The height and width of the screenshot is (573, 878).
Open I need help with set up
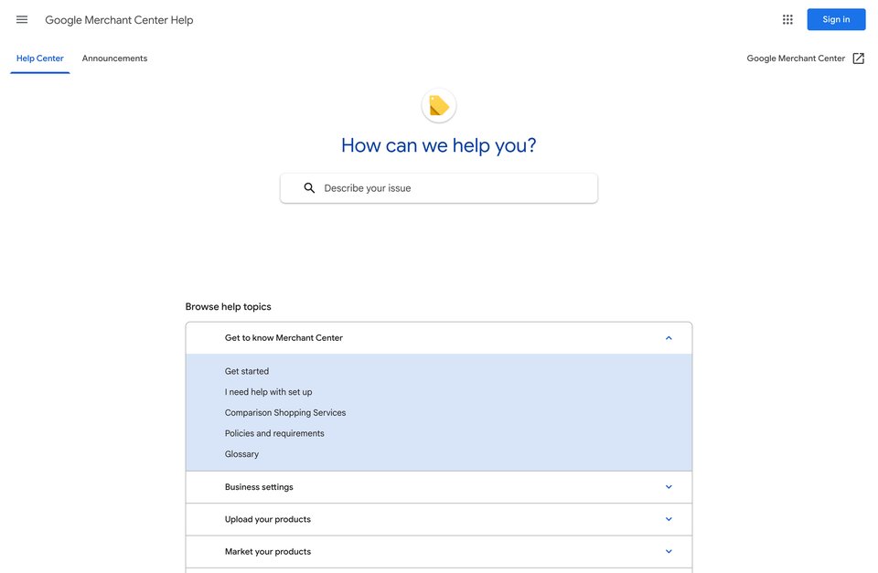(268, 392)
